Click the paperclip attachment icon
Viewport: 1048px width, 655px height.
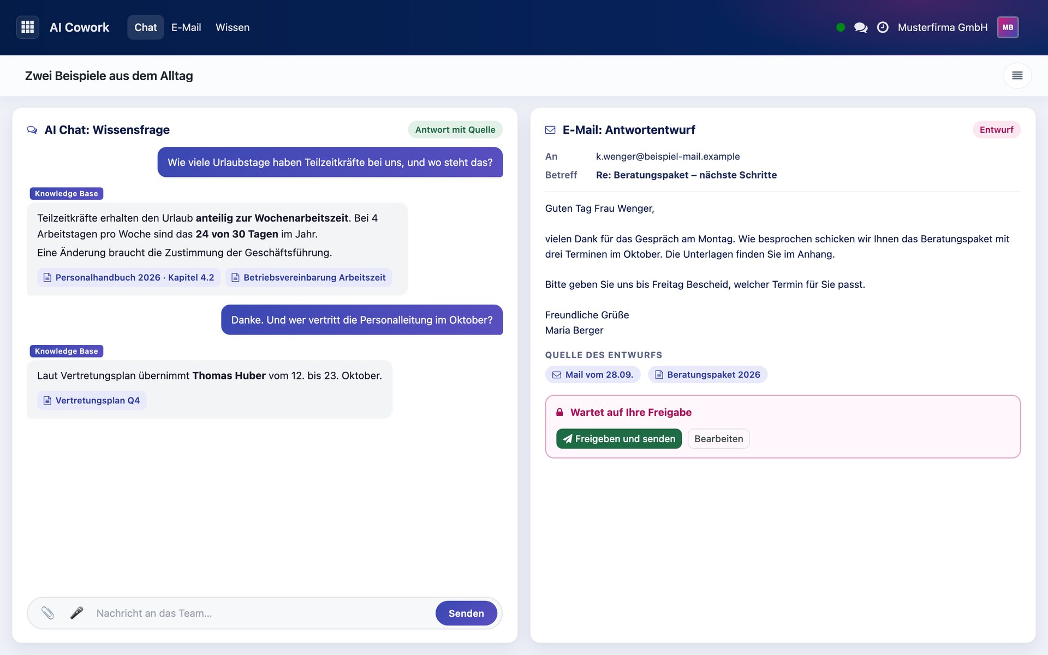click(x=48, y=613)
